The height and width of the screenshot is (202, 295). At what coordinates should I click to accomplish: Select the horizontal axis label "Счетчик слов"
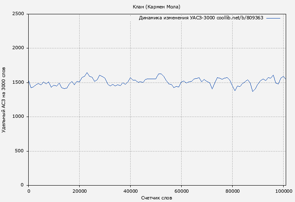(x=156, y=198)
